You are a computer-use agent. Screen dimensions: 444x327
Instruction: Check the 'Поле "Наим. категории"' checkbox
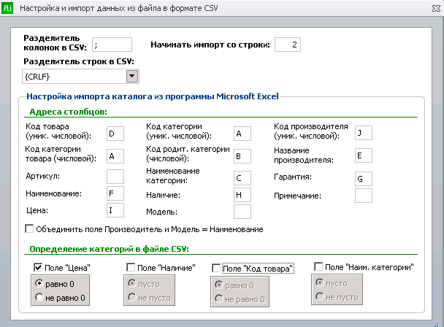pos(318,266)
